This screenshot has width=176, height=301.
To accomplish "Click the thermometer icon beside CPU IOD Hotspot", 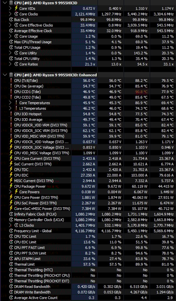I will tap(11, 114).
